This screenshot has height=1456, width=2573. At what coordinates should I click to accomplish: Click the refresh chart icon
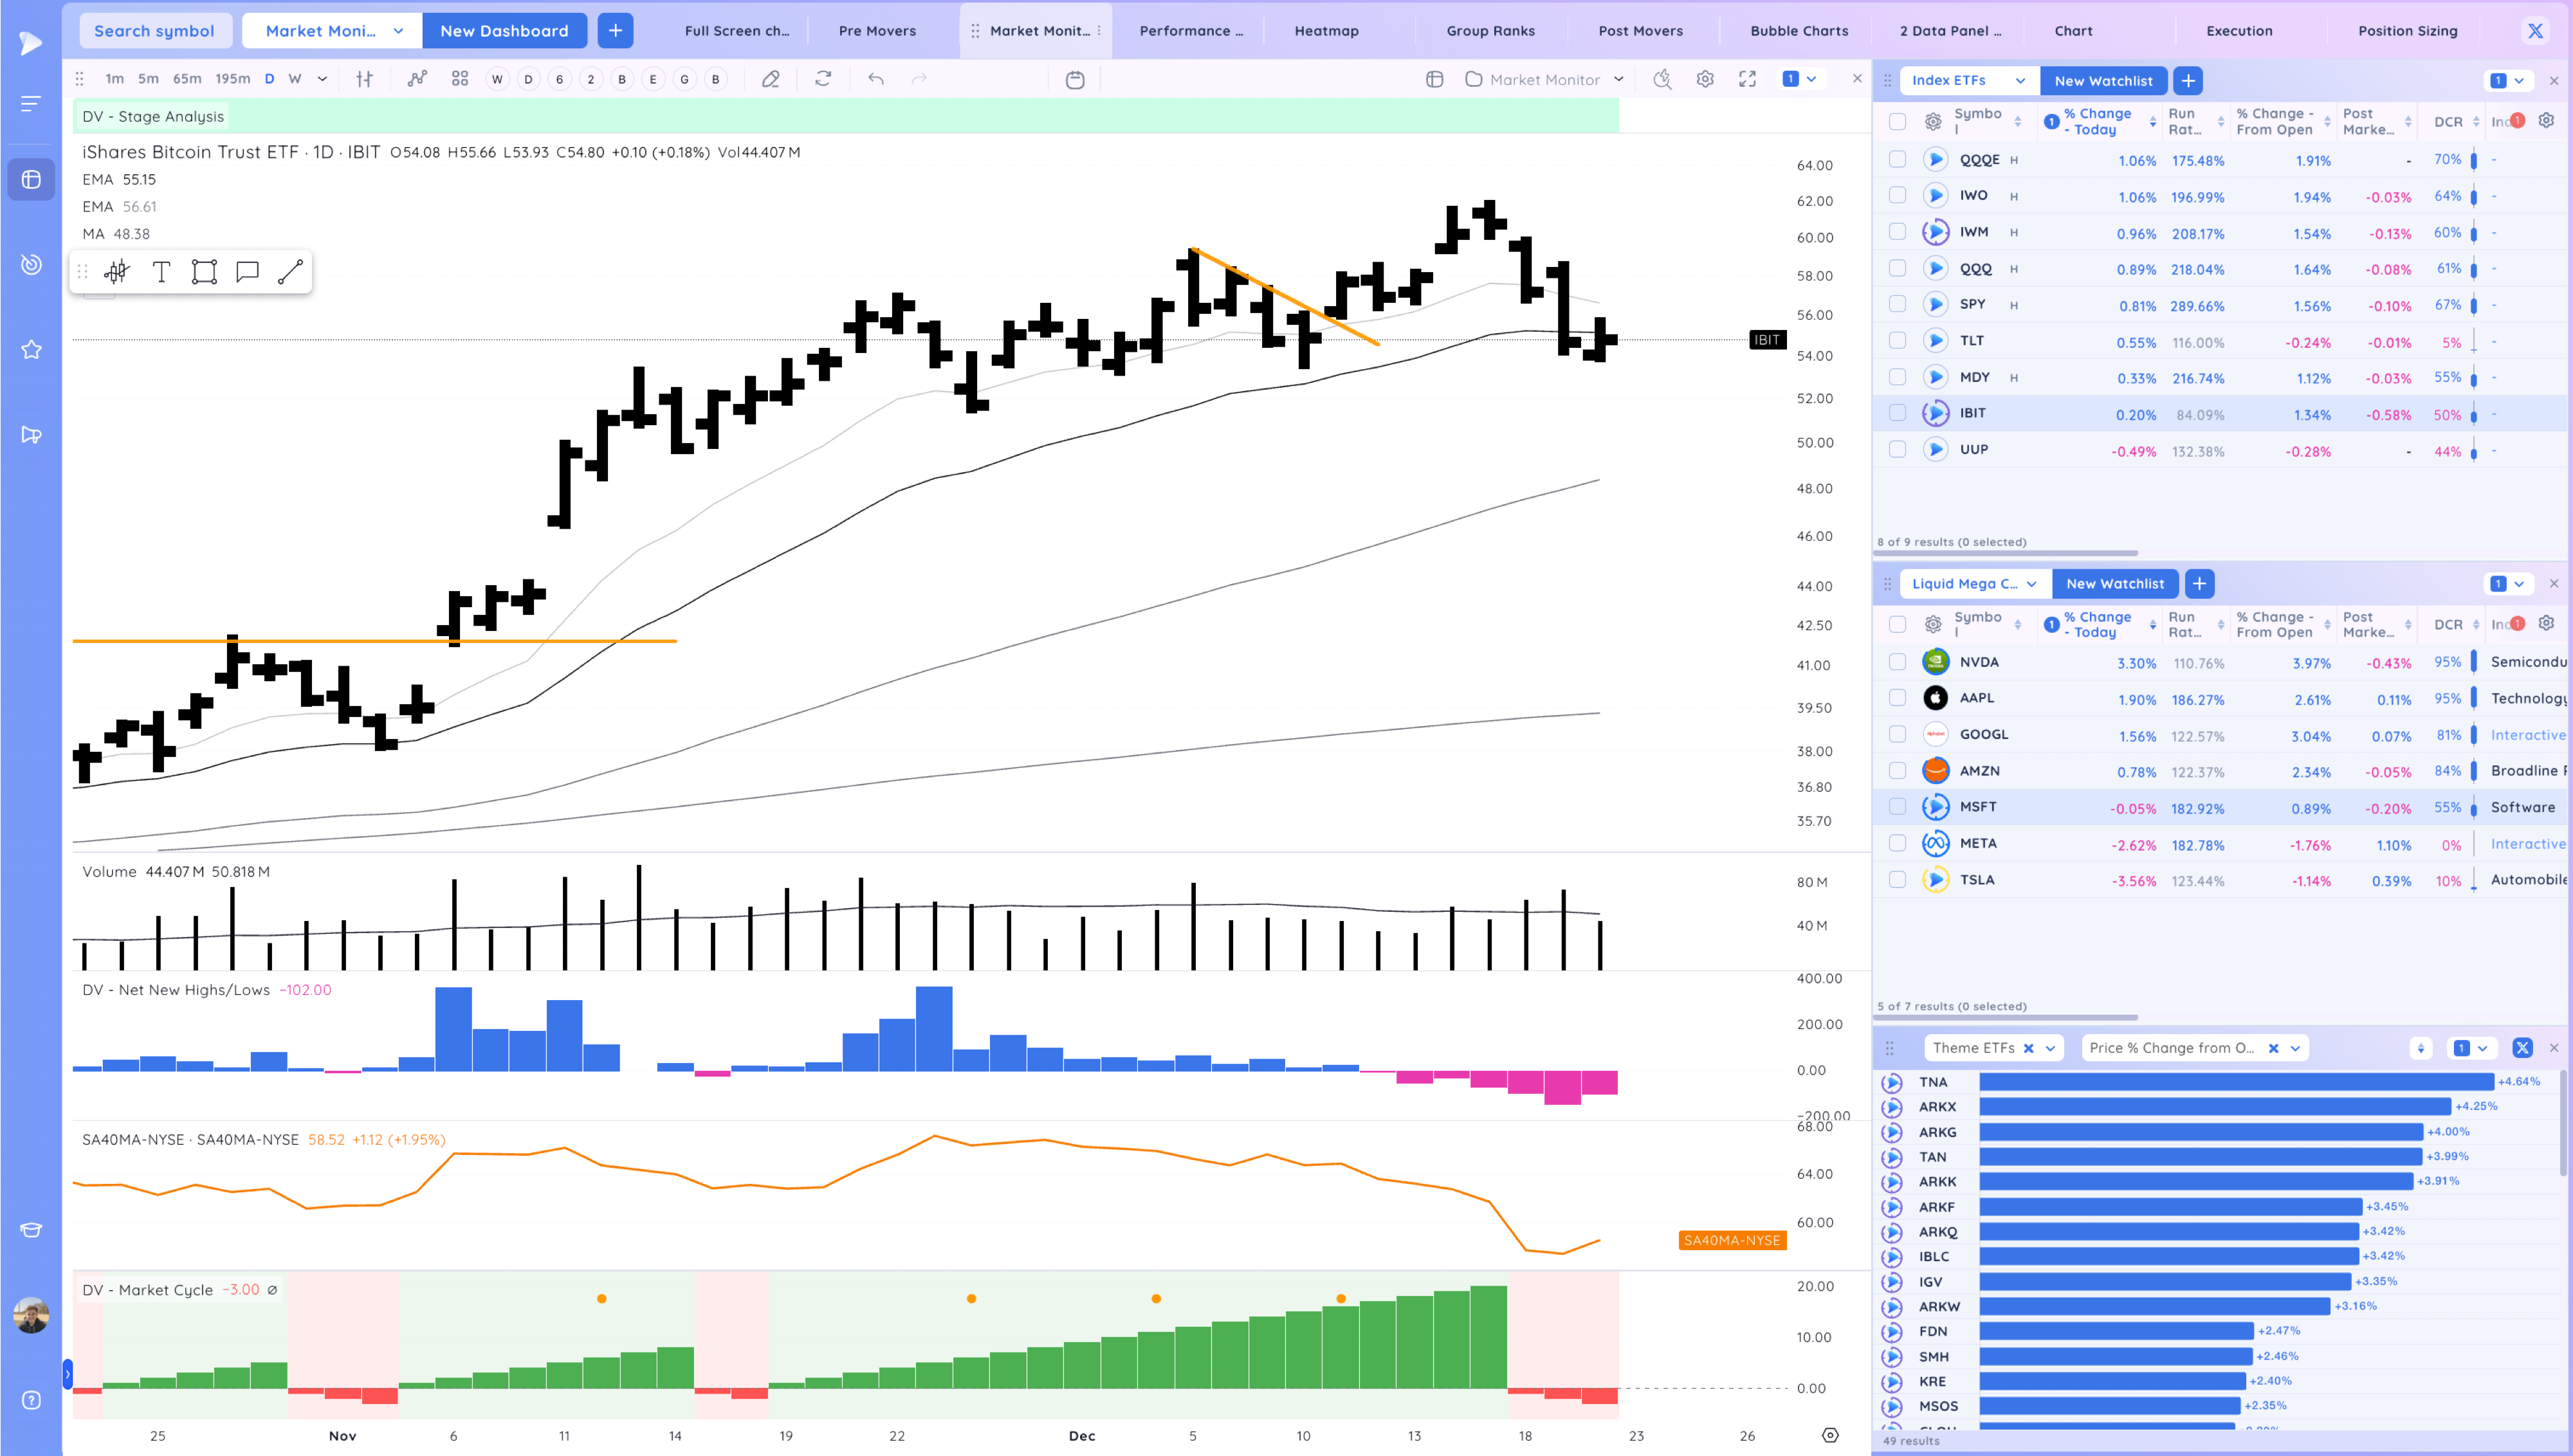(823, 79)
